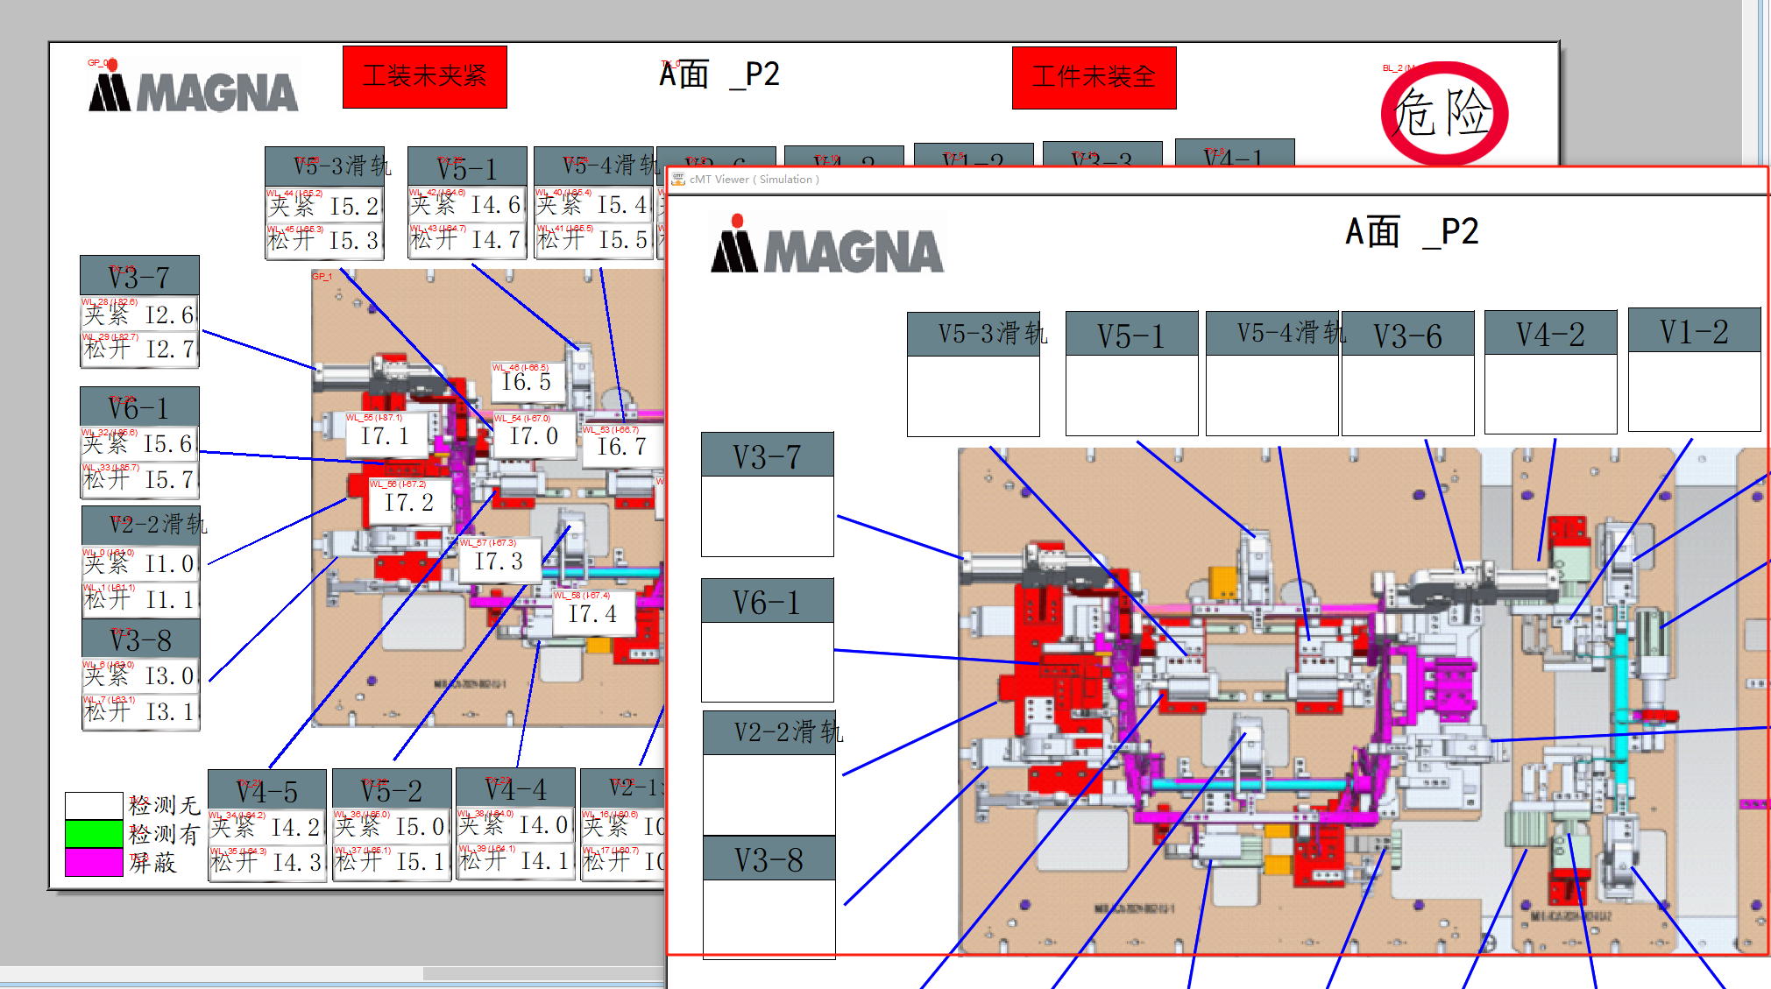Select the 夹紧 I5.4 indicator under V5-4滑轨

594,205
